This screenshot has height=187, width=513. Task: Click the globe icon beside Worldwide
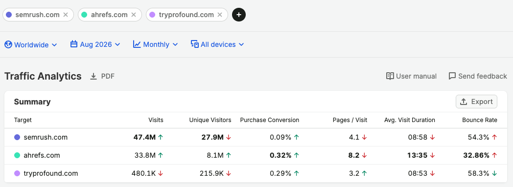click(8, 44)
